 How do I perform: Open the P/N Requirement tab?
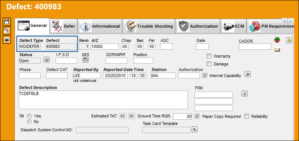(x=271, y=26)
